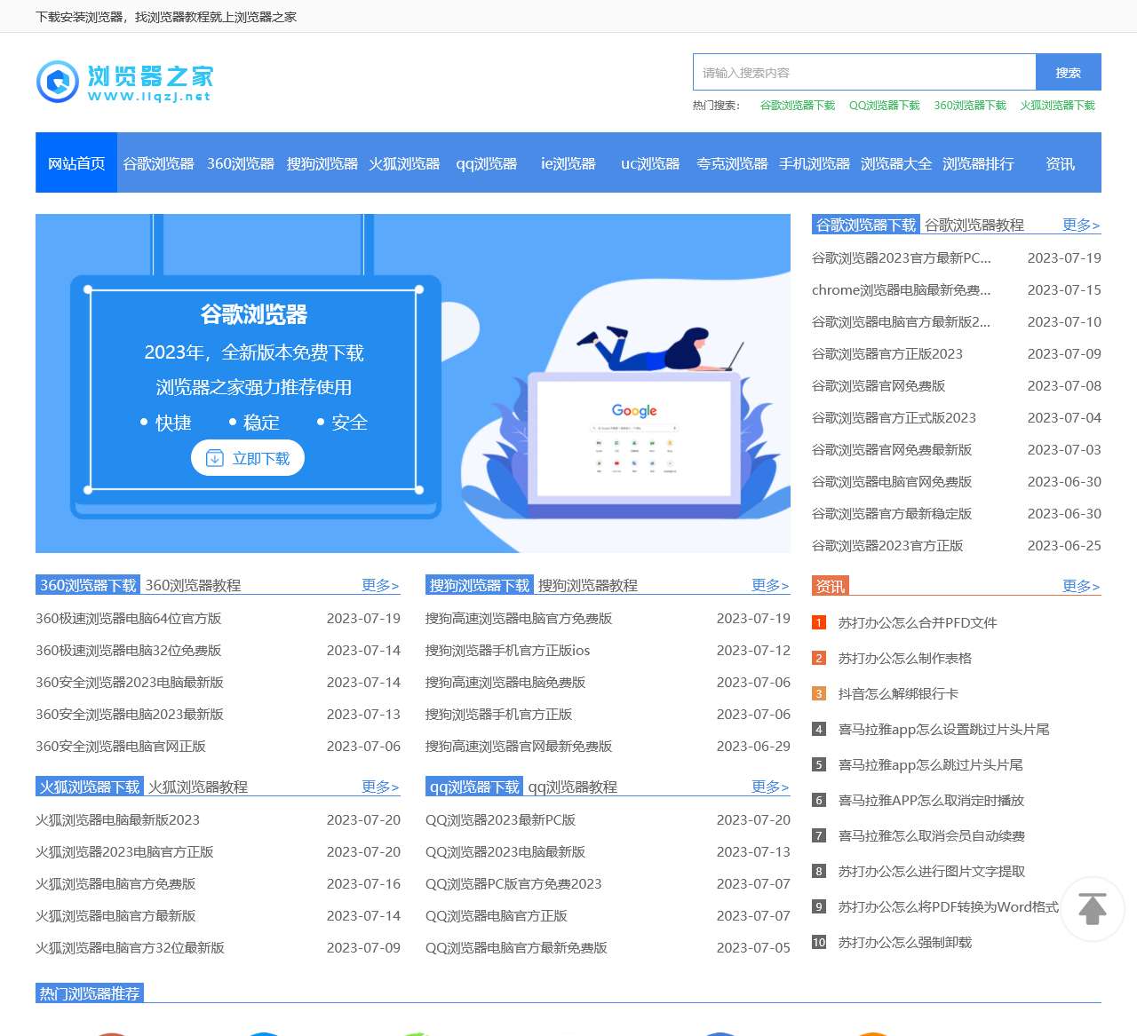The image size is (1137, 1036).
Task: Click 更多> next to the 资讯 section
Action: (1078, 586)
